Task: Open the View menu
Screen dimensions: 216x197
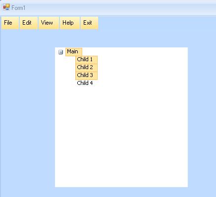Action: [x=49, y=23]
